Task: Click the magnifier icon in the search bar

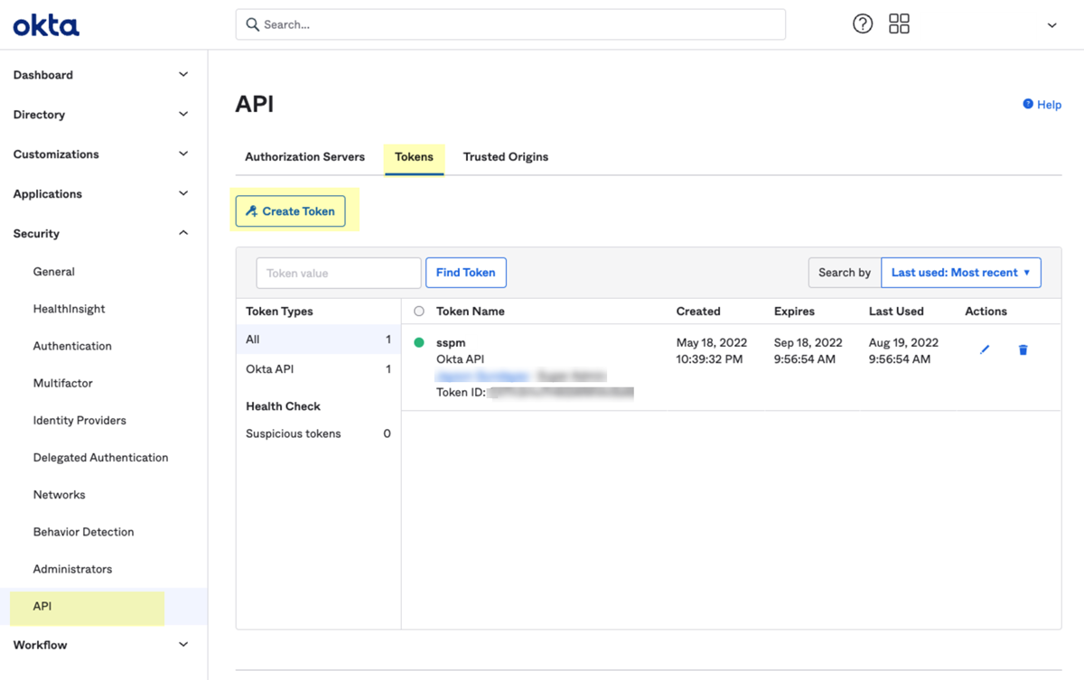Action: pos(253,24)
